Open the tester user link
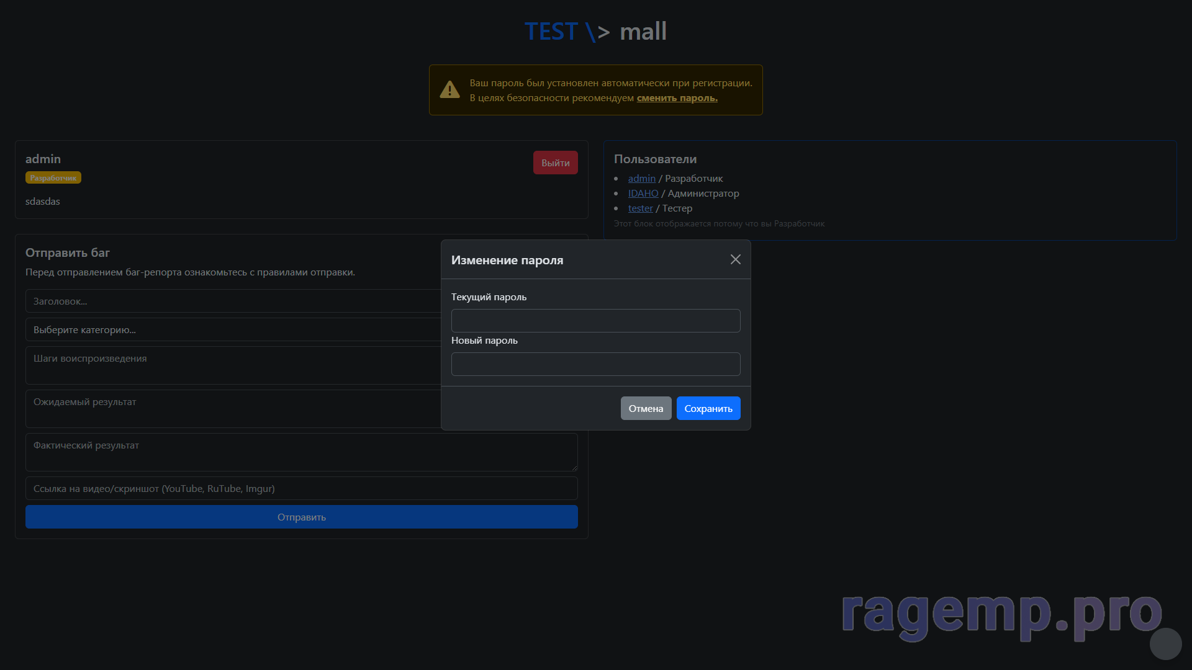Image resolution: width=1192 pixels, height=670 pixels. coord(640,208)
